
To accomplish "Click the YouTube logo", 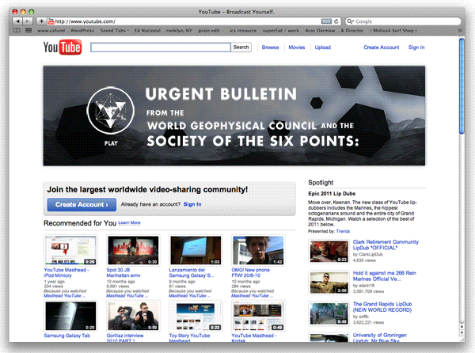I will click(63, 47).
